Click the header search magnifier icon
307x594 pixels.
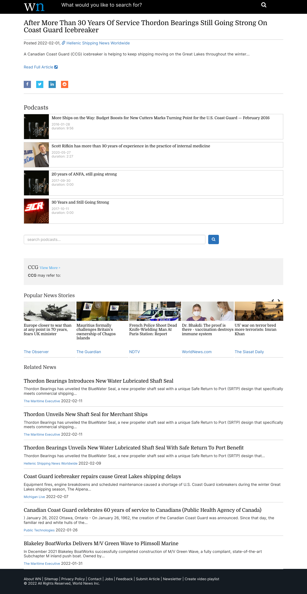click(x=264, y=5)
